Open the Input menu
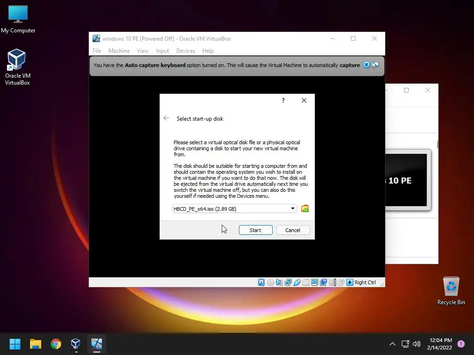 [x=162, y=51]
